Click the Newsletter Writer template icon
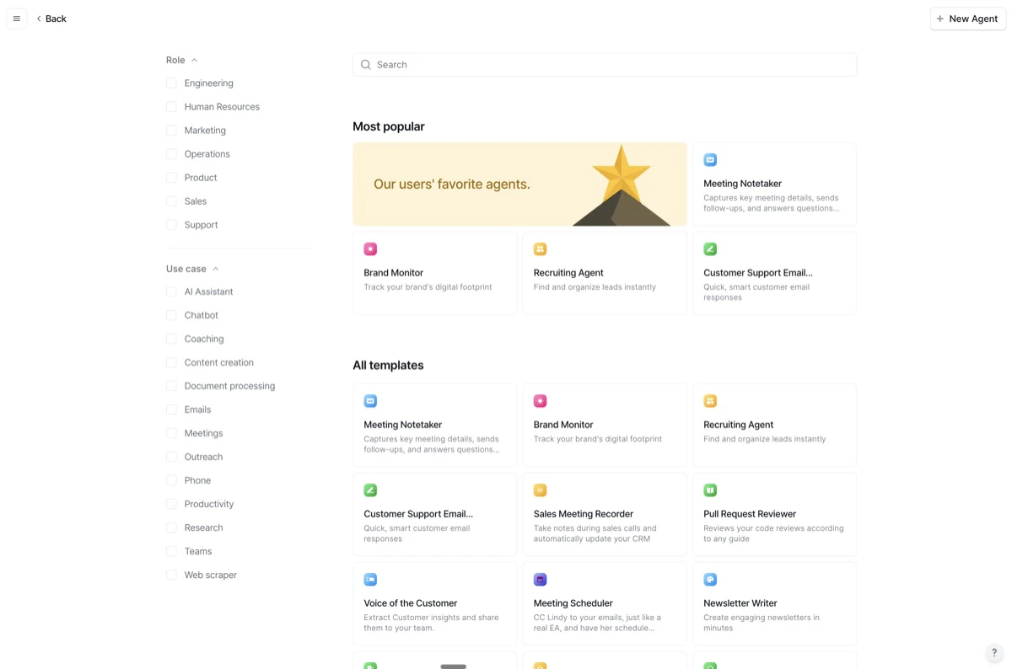Image resolution: width=1012 pixels, height=669 pixels. 710,579
